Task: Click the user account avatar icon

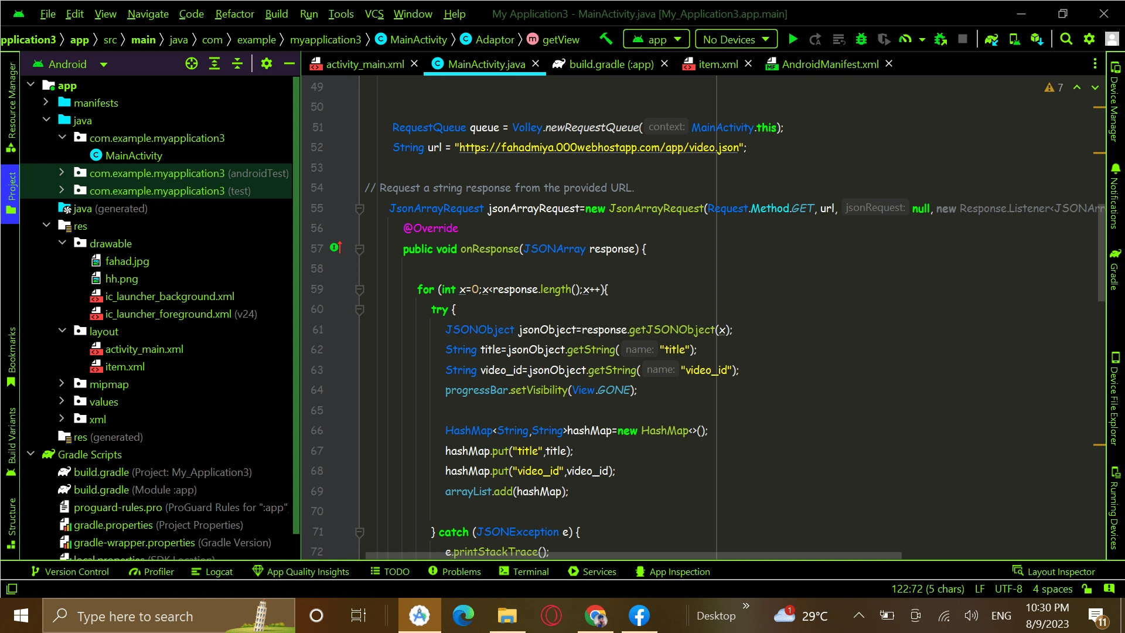Action: pyautogui.click(x=1112, y=39)
